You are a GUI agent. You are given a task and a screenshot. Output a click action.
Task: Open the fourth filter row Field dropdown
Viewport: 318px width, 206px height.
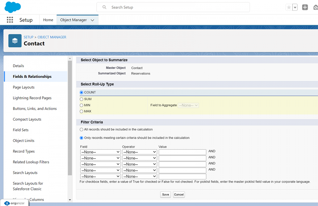(101, 170)
